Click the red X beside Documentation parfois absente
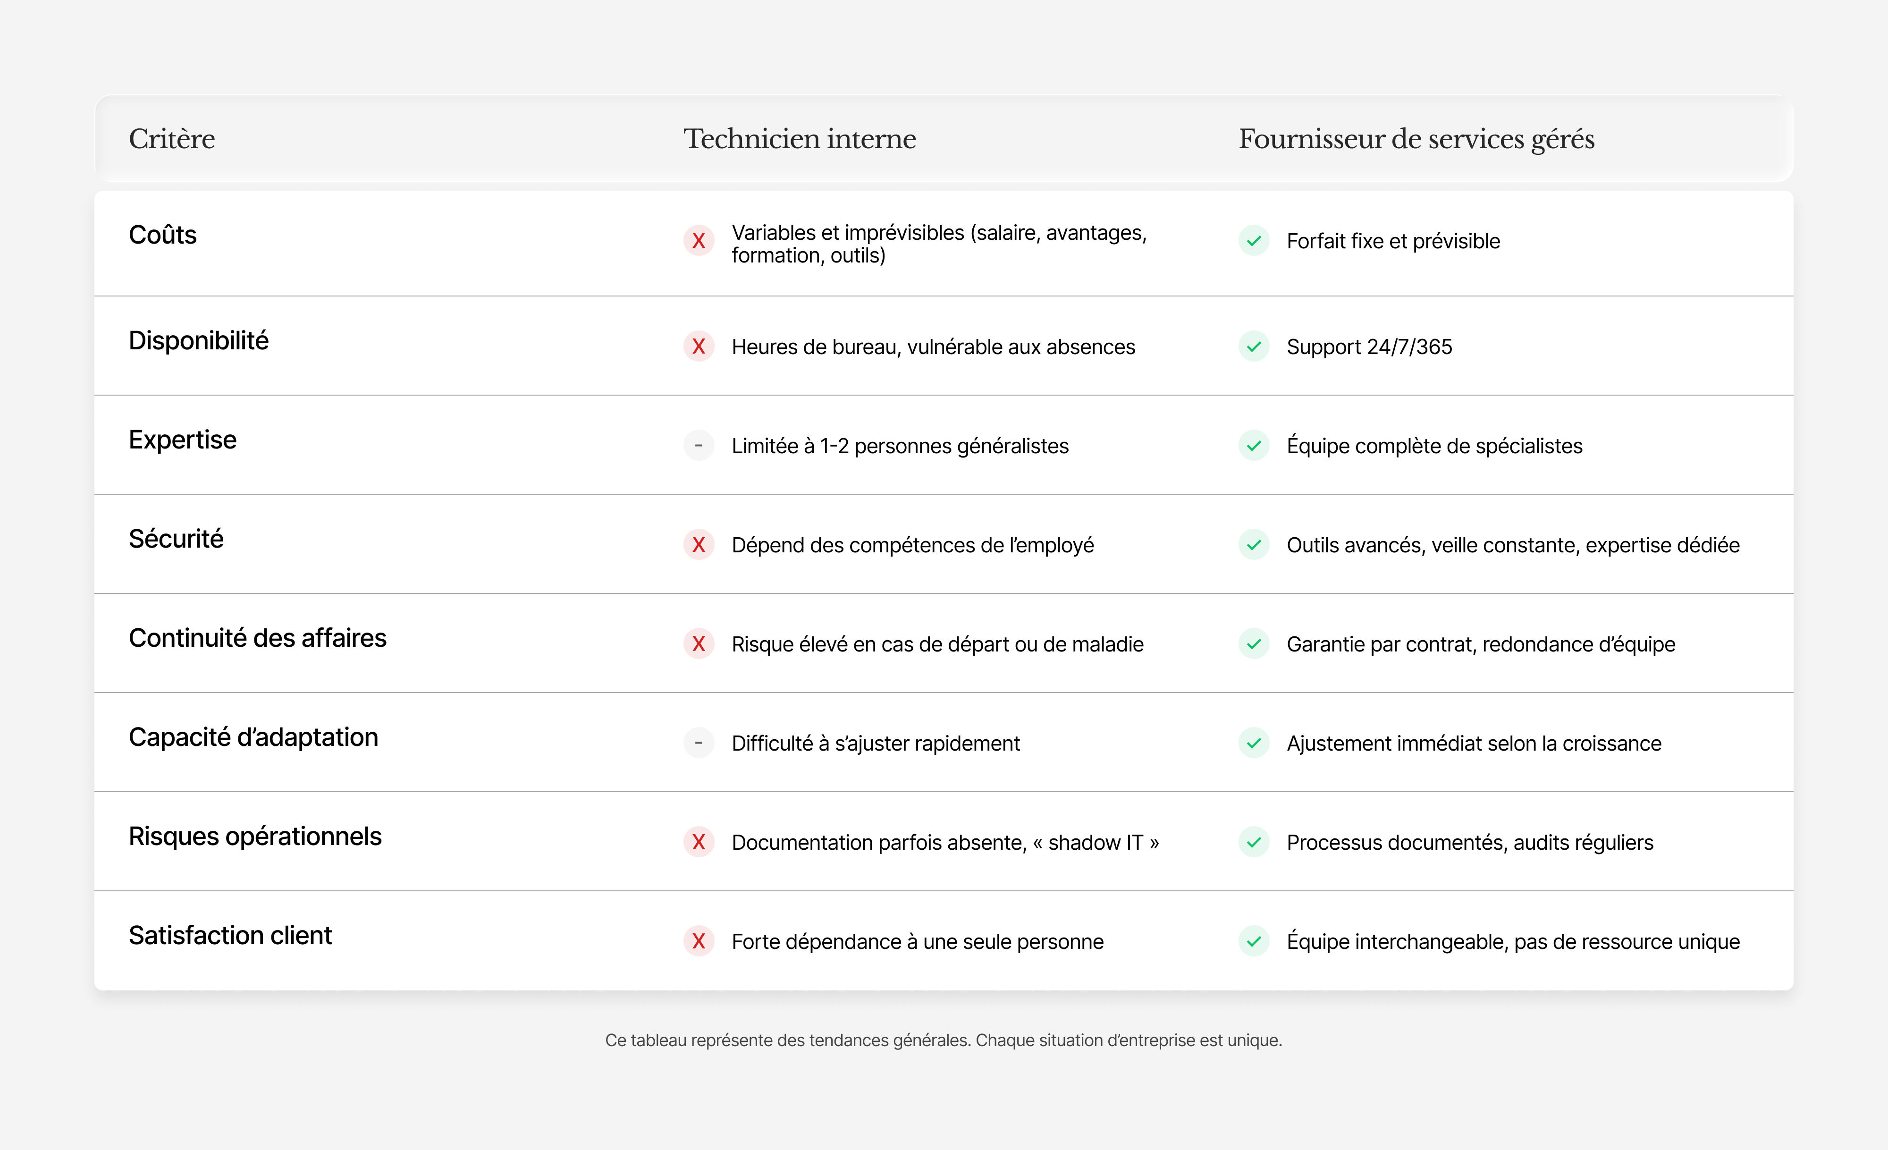Screen dimensions: 1888x1150 coord(698,843)
